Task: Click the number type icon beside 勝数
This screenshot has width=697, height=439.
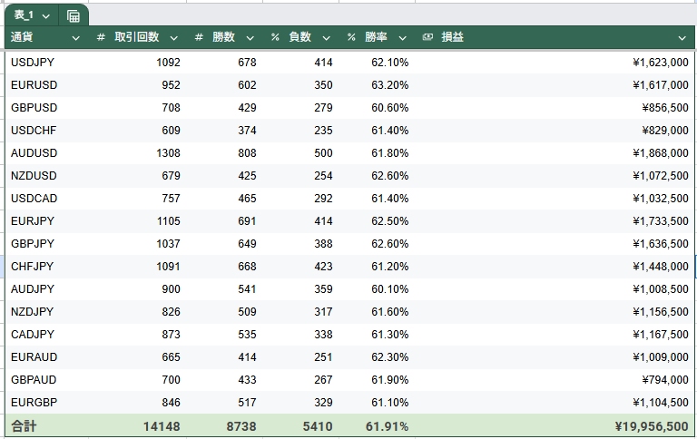Action: 199,37
